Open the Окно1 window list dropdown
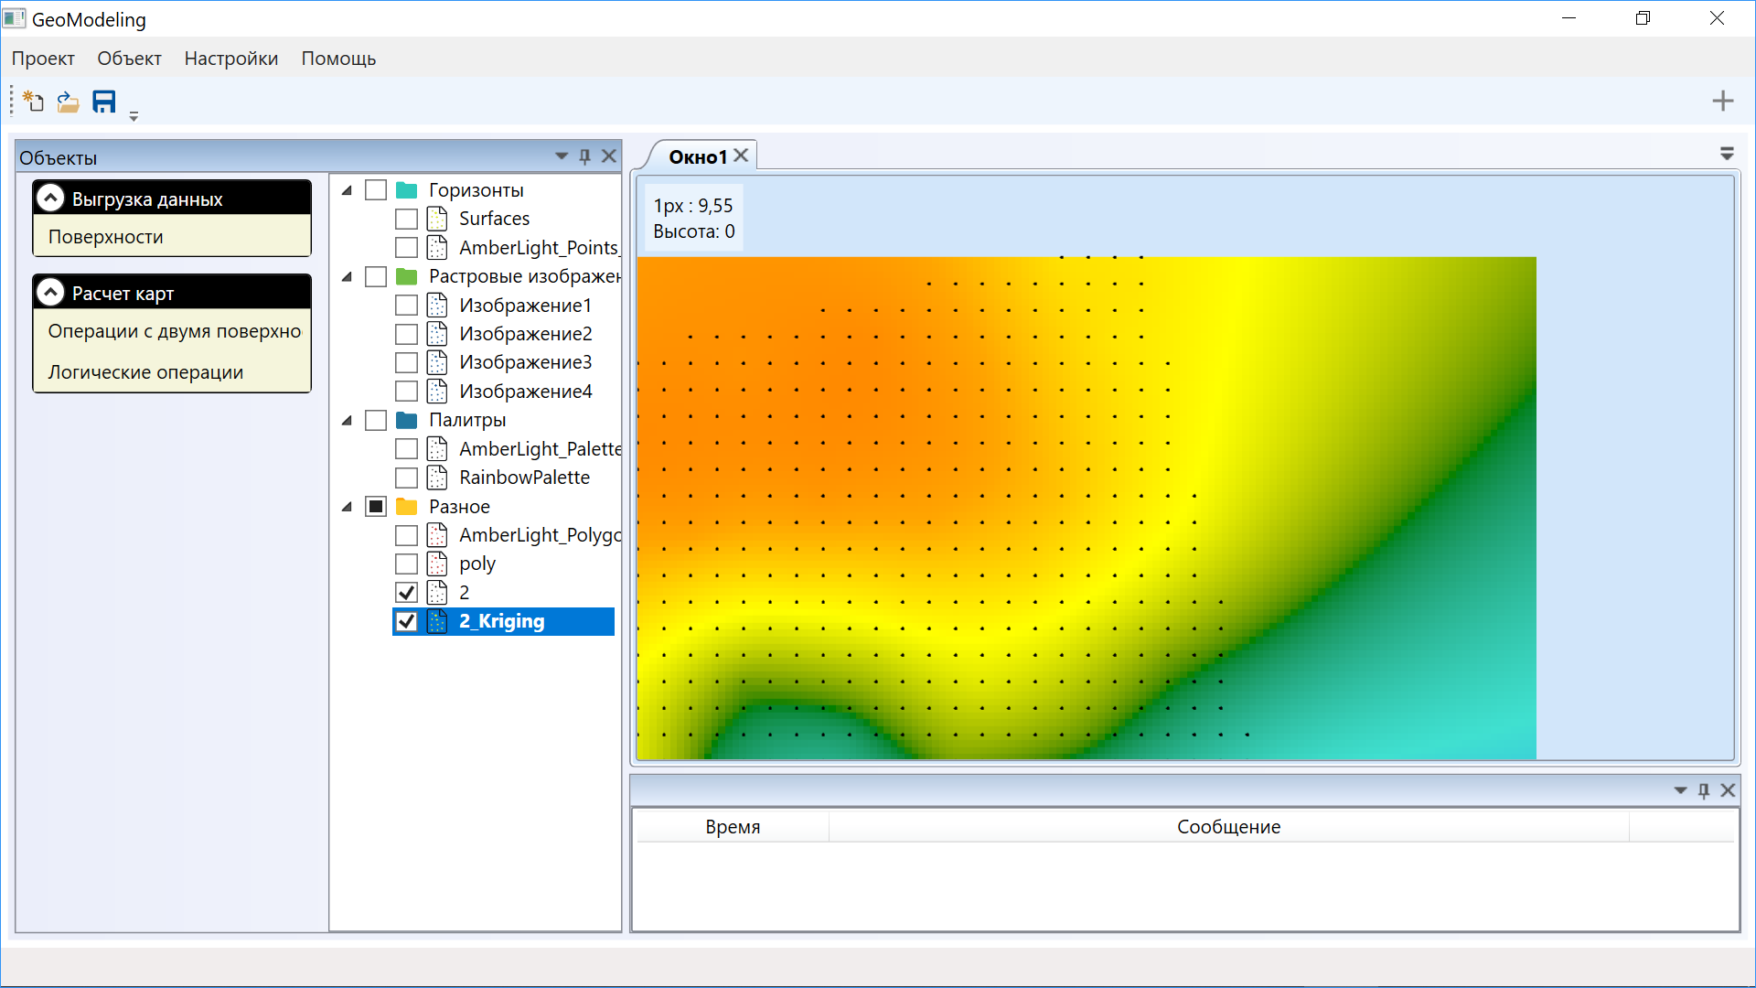 (1727, 154)
